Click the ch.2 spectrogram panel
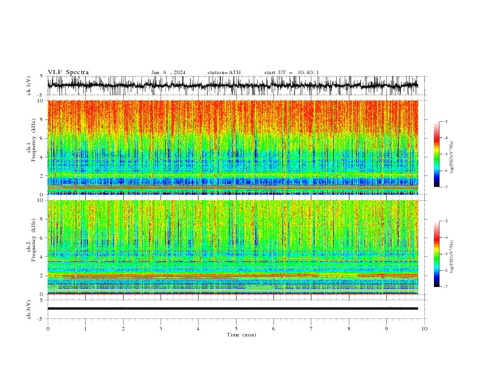Image resolution: width=478 pixels, height=369 pixels. [233, 247]
